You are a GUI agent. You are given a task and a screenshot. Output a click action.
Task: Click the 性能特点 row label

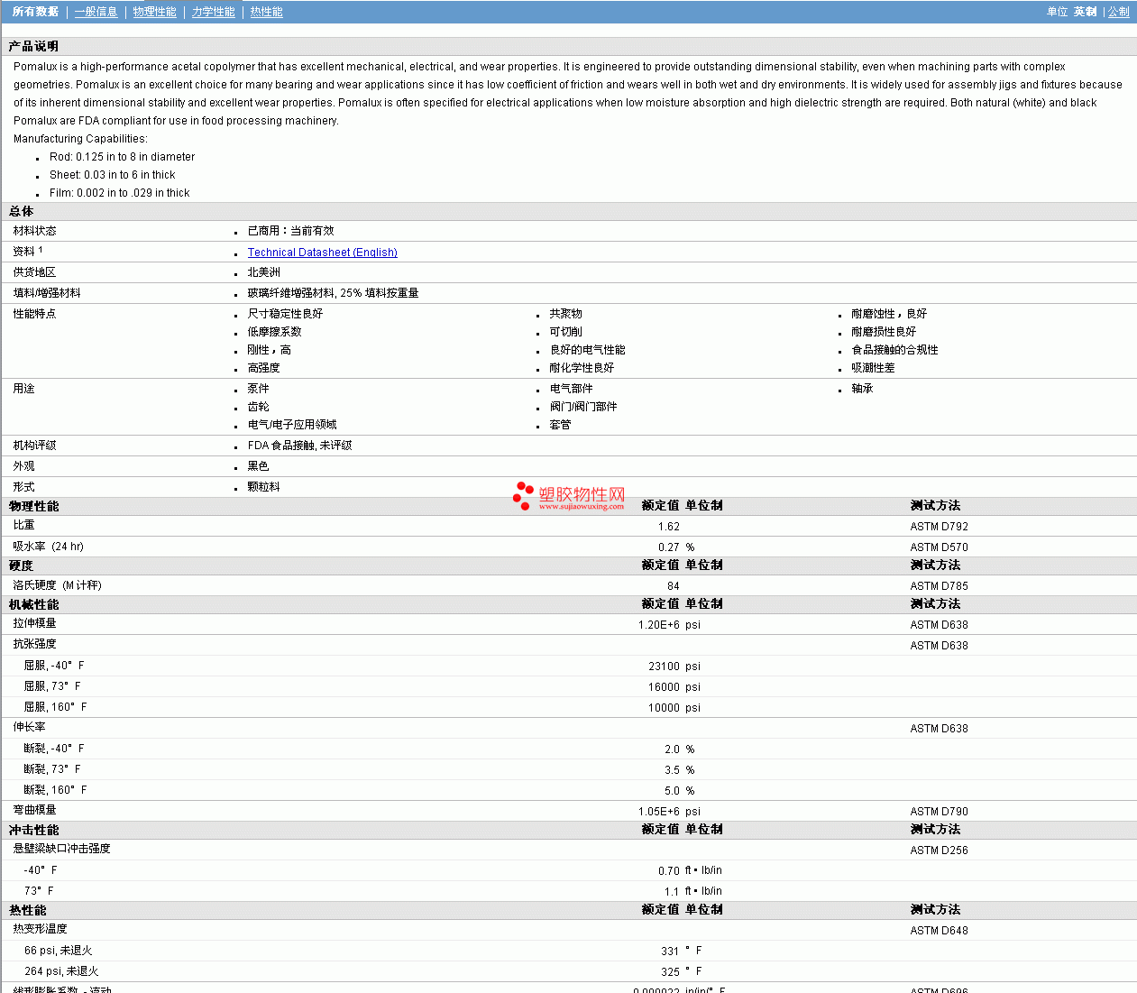(35, 314)
